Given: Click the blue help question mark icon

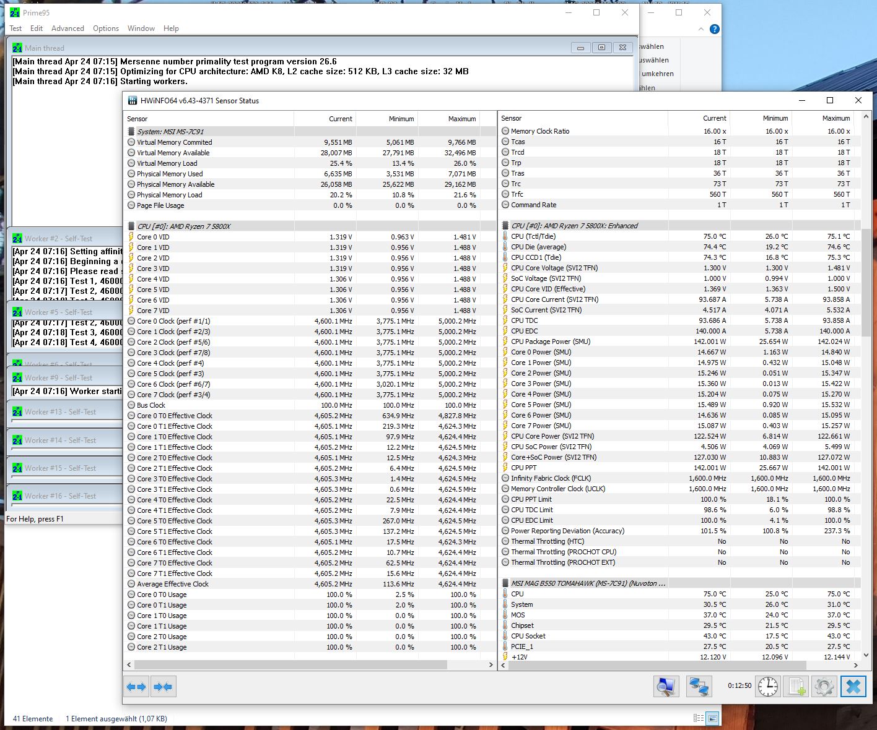Looking at the screenshot, I should coord(714,29).
